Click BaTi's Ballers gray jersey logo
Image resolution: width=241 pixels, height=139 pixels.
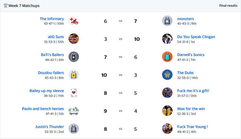(x=74, y=57)
